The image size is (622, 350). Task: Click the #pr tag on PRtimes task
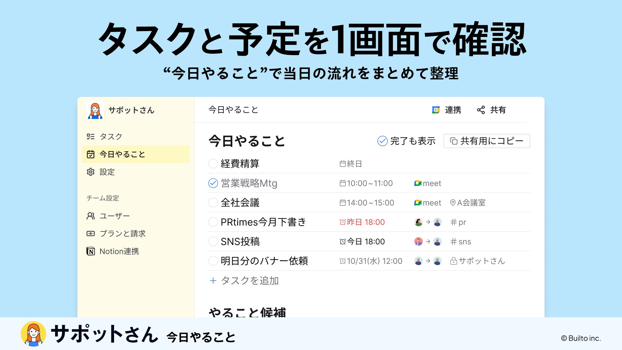(x=458, y=222)
